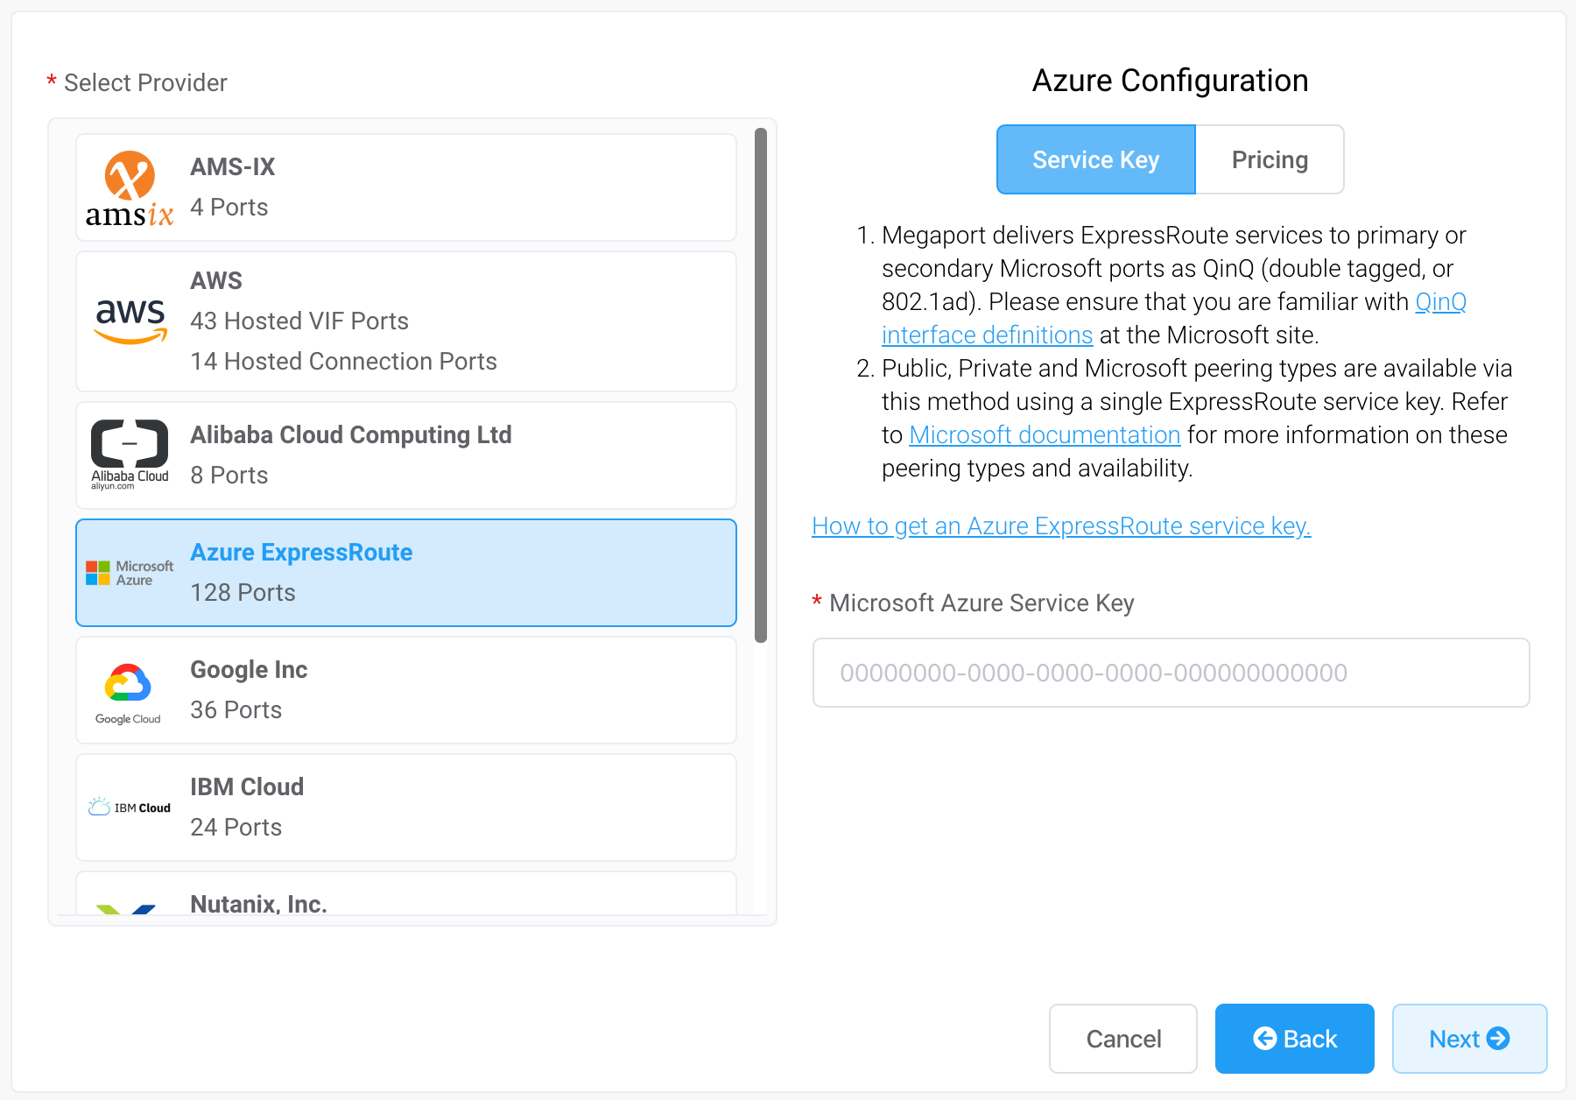Image resolution: width=1576 pixels, height=1100 pixels.
Task: Click the AMS-IX provider logo
Action: point(130,188)
